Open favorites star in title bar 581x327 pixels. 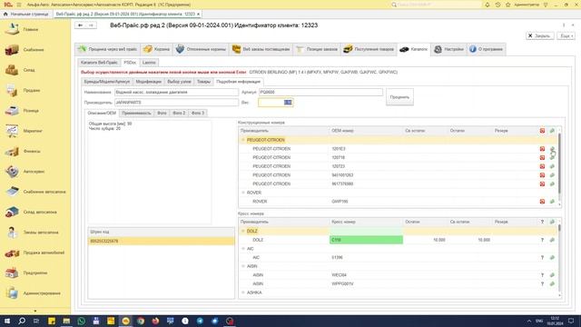(508, 5)
